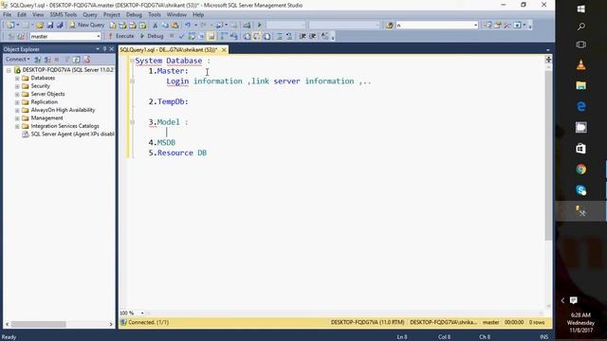Click the Uncomment selected lines icon
The height and width of the screenshot is (341, 607).
point(288,36)
